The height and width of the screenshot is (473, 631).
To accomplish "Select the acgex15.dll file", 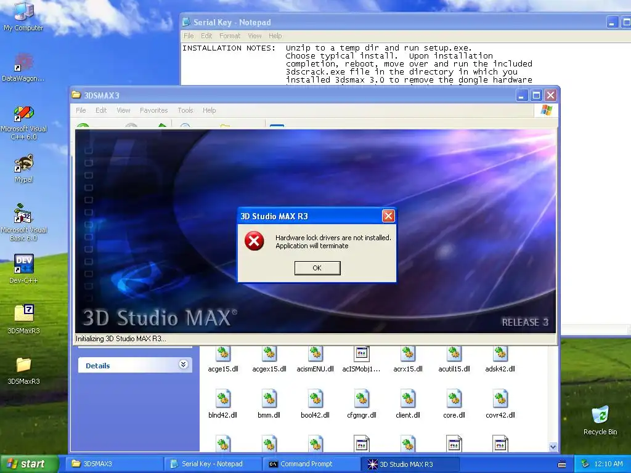I will 269,359.
